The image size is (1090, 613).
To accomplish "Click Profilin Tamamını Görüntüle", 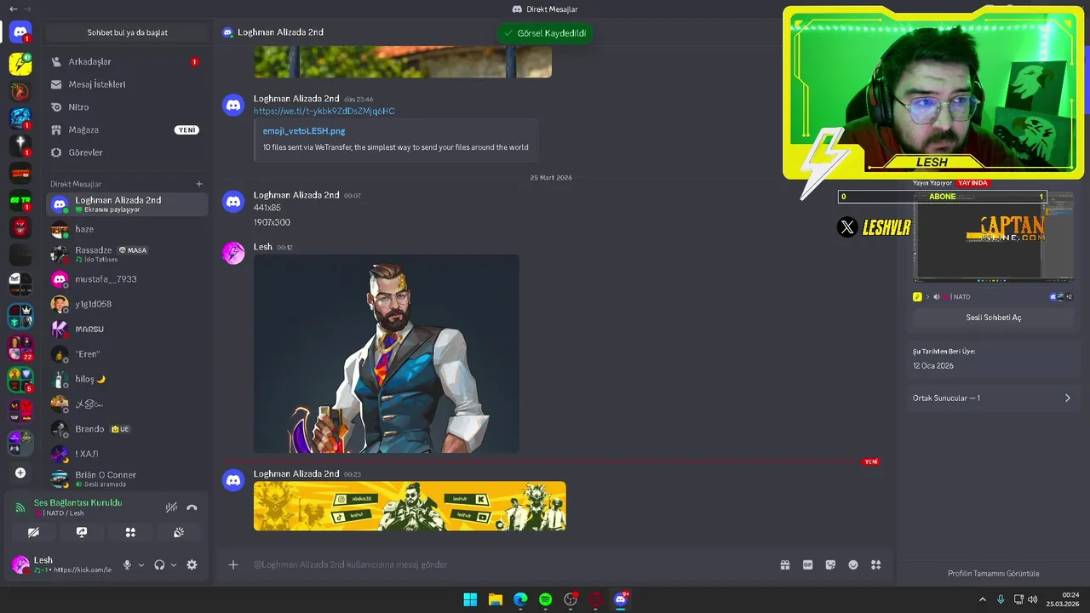I will point(993,573).
